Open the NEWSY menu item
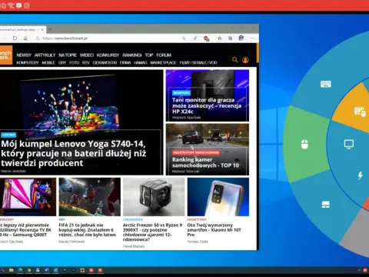This screenshot has height=277, width=369. click(24, 55)
